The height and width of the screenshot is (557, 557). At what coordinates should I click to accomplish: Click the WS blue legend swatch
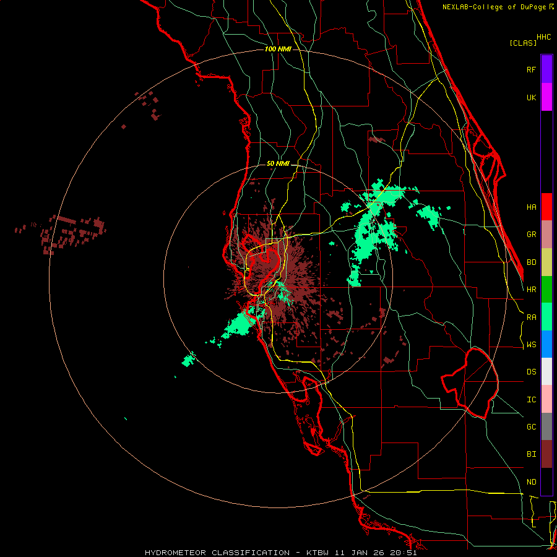546,344
